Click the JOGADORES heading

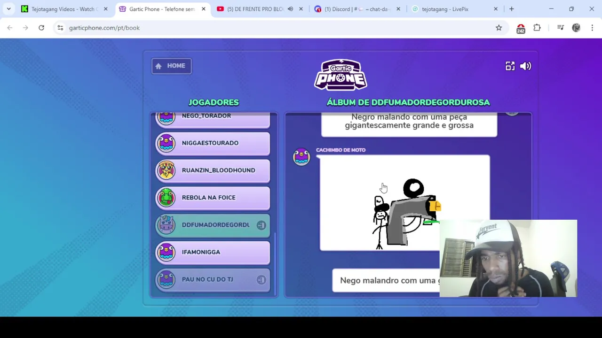coord(214,102)
